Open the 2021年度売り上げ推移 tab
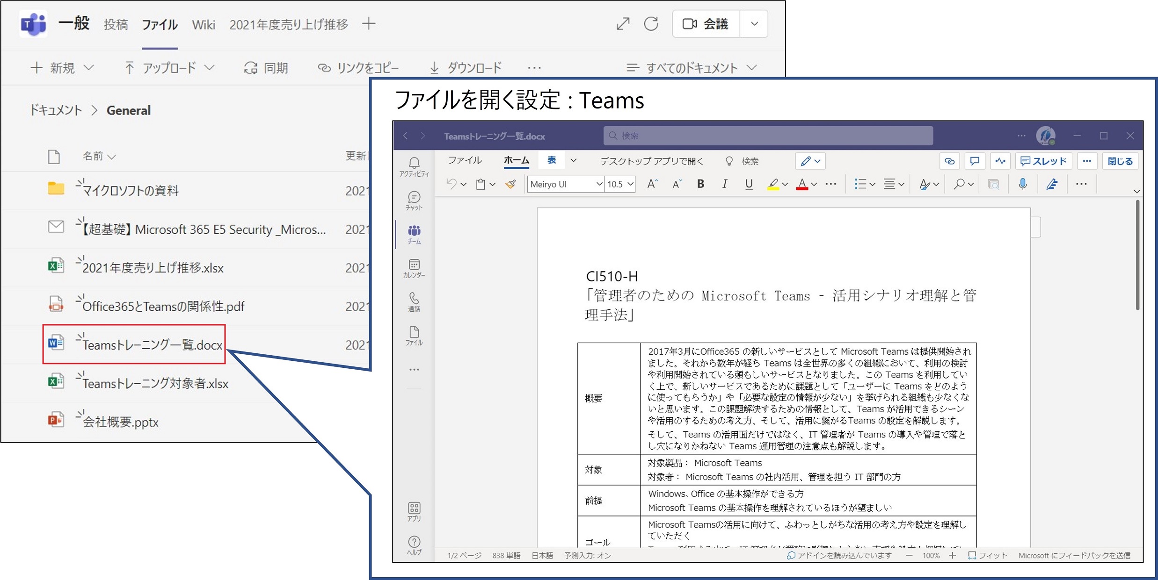The height and width of the screenshot is (580, 1158). [x=289, y=24]
